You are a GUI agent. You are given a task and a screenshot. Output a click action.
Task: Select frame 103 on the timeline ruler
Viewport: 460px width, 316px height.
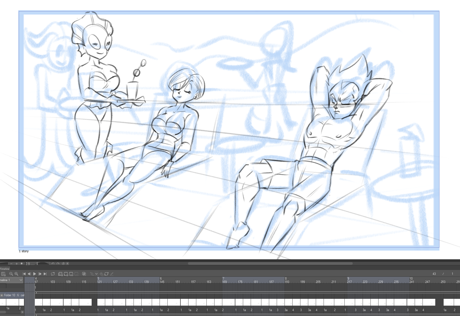point(53,282)
